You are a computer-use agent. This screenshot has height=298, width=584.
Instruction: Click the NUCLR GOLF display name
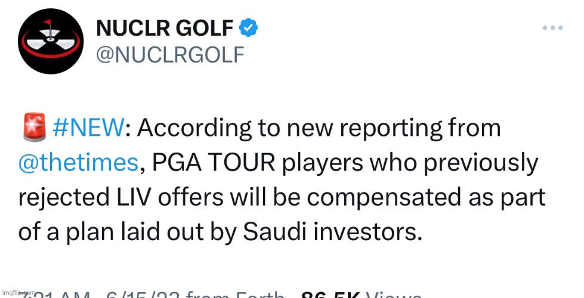pyautogui.click(x=165, y=27)
